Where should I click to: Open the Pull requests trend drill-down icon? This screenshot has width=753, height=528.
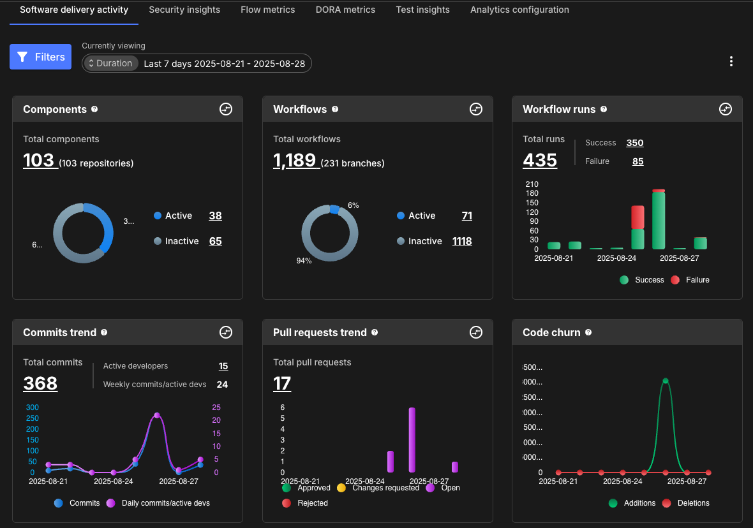tap(476, 332)
